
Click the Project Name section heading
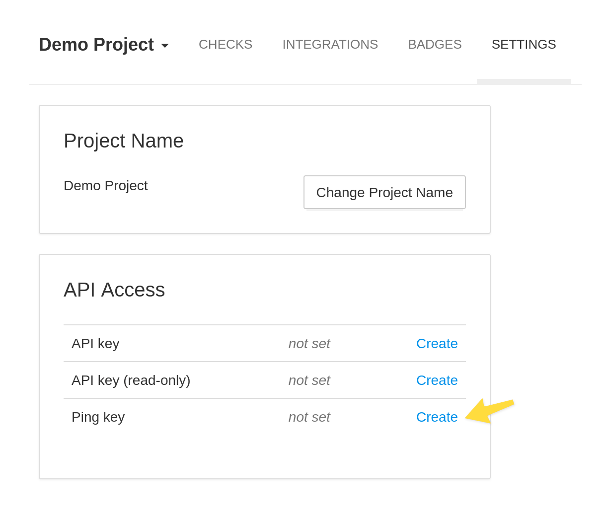click(123, 141)
